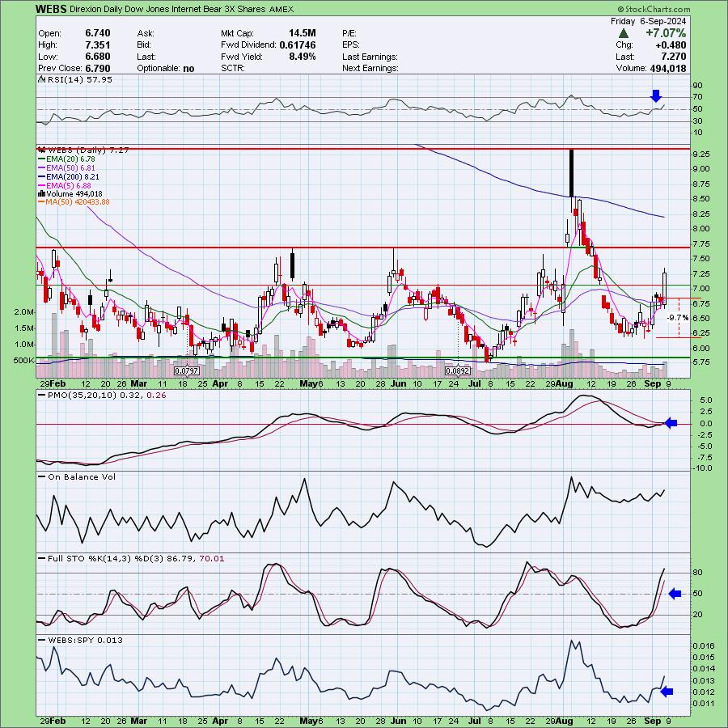Click the MA(50) 420433.88 legend entry
The height and width of the screenshot is (728, 728).
78,202
